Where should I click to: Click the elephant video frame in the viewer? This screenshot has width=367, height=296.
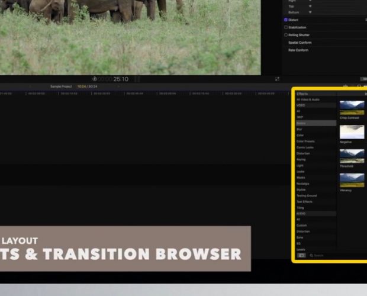coord(130,37)
